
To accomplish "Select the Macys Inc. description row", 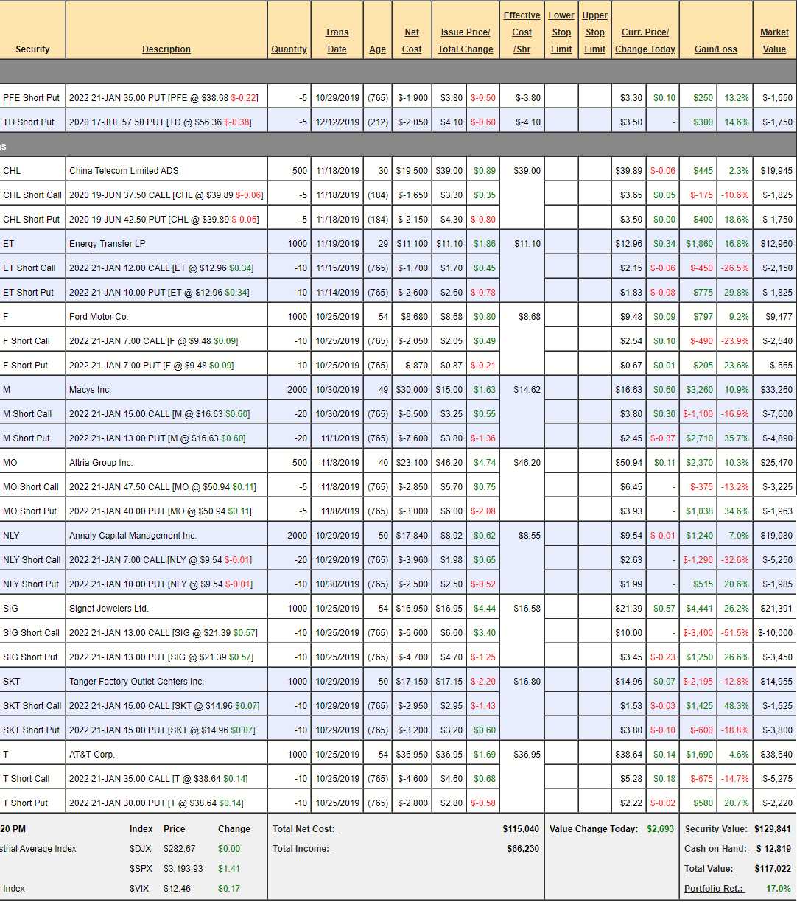I will click(x=91, y=390).
